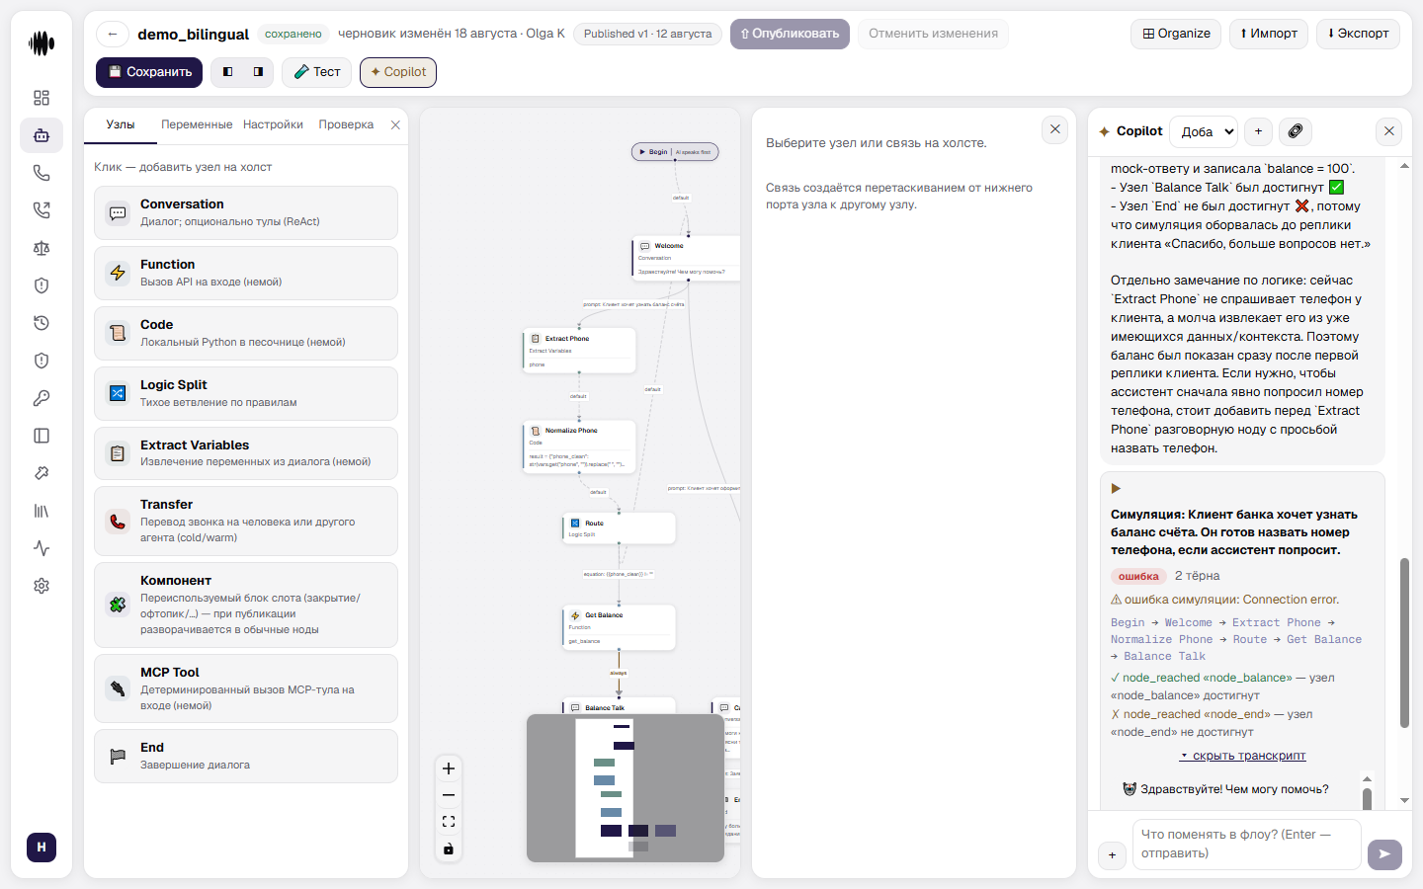Screen dimensions: 1423x889
Task: Send the Copilot message
Action: pyautogui.click(x=1384, y=854)
